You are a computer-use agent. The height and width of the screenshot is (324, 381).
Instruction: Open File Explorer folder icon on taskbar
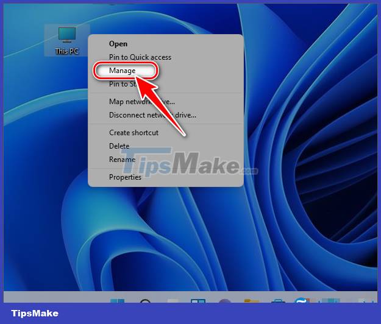coord(251,301)
